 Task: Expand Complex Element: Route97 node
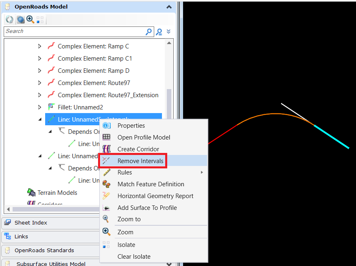[40, 83]
